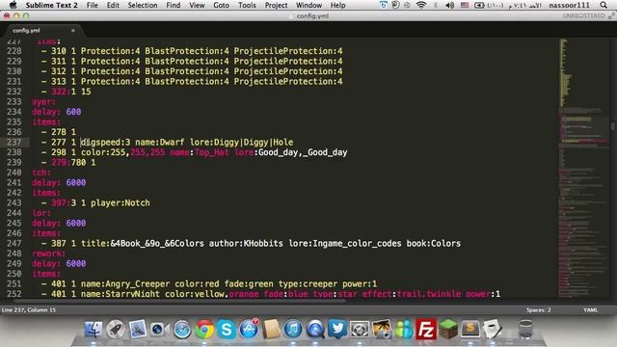Viewport: 617px width, 347px height.
Task: Open Finder from the dock
Action: pyautogui.click(x=94, y=329)
